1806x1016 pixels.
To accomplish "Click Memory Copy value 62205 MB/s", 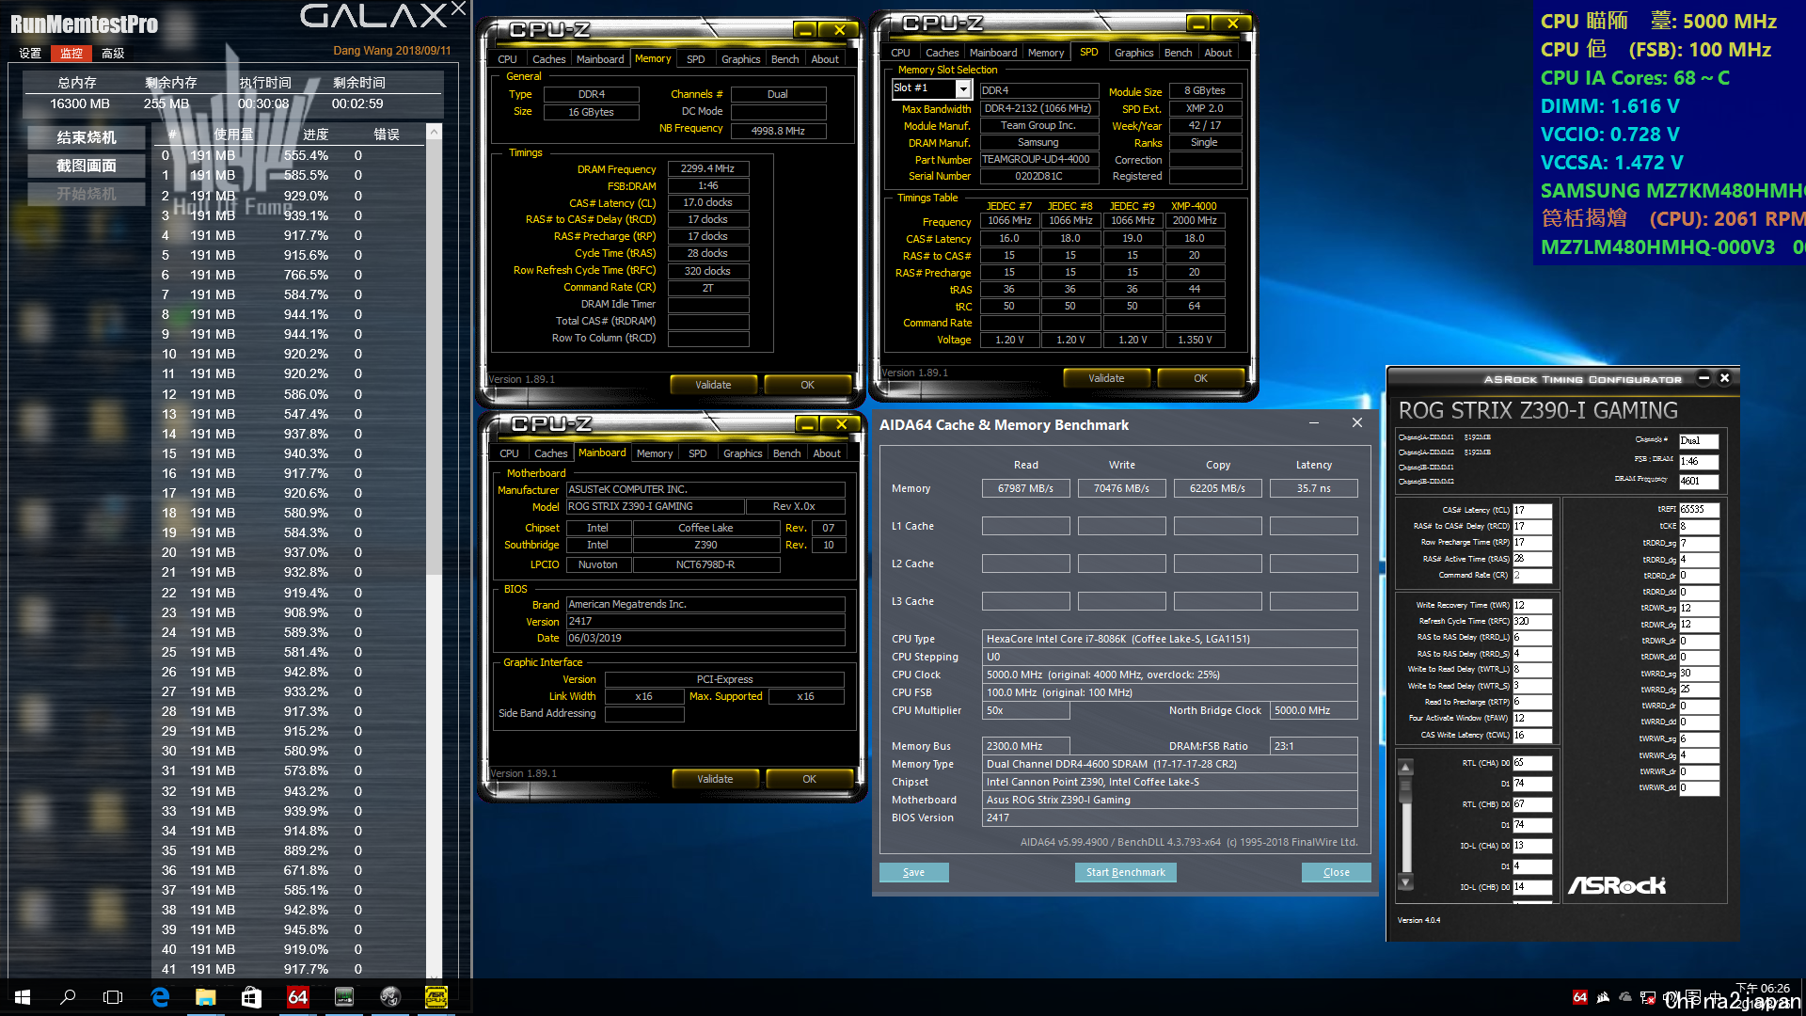I will coord(1218,488).
